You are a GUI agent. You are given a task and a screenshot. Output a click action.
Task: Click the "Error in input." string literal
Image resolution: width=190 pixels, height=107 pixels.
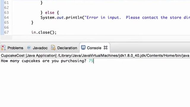103,18
